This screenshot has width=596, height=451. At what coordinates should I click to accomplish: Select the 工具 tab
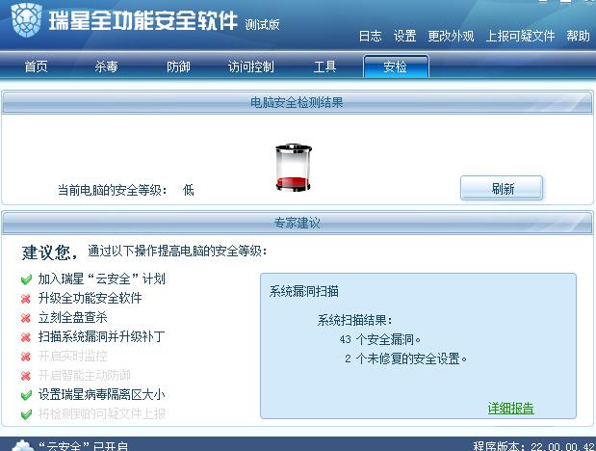coord(325,67)
